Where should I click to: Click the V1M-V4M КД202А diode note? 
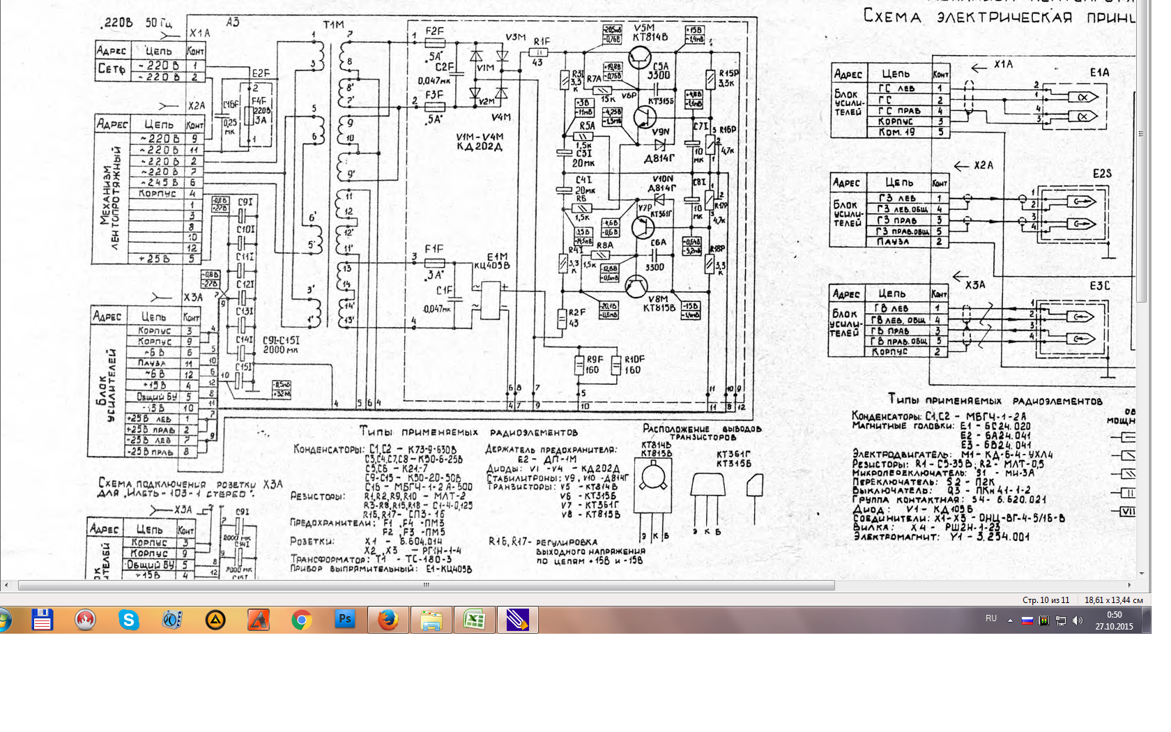point(478,142)
